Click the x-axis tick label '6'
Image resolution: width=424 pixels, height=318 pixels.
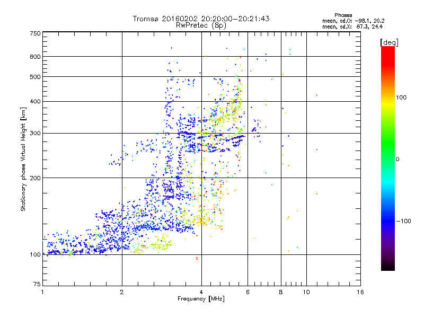248,292
